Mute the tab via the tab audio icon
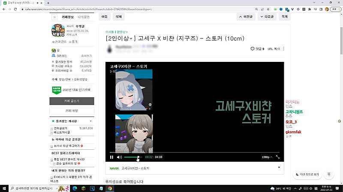The height and width of the screenshot is (192, 343). (38, 3)
